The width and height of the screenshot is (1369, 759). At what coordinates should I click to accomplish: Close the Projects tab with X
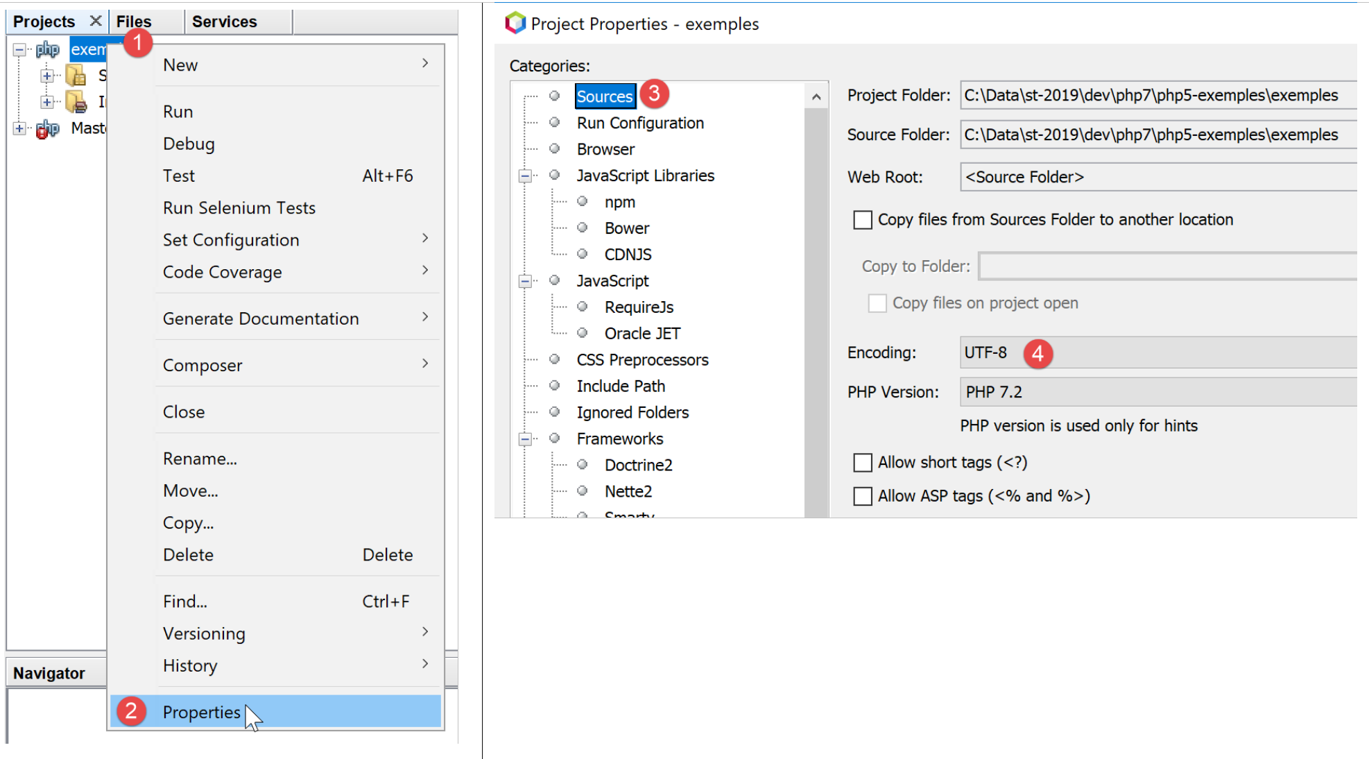(x=96, y=21)
